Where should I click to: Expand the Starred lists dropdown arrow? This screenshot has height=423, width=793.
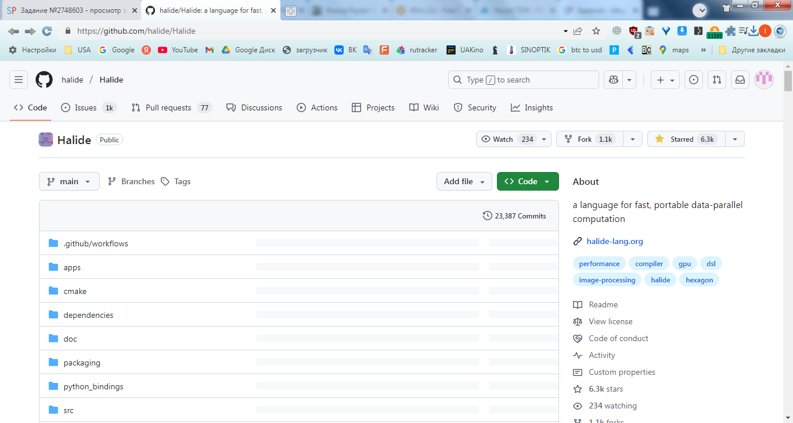735,139
